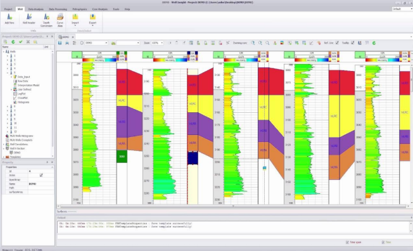Open Multi Wells Crossplots
This screenshot has width=413, height=251.
click(x=21, y=140)
